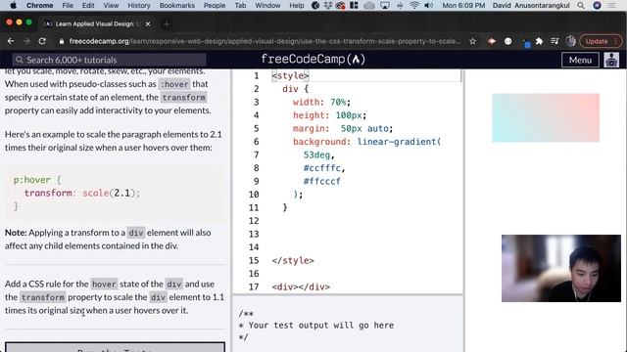Click the Wi-Fi status icon

coord(414,5)
